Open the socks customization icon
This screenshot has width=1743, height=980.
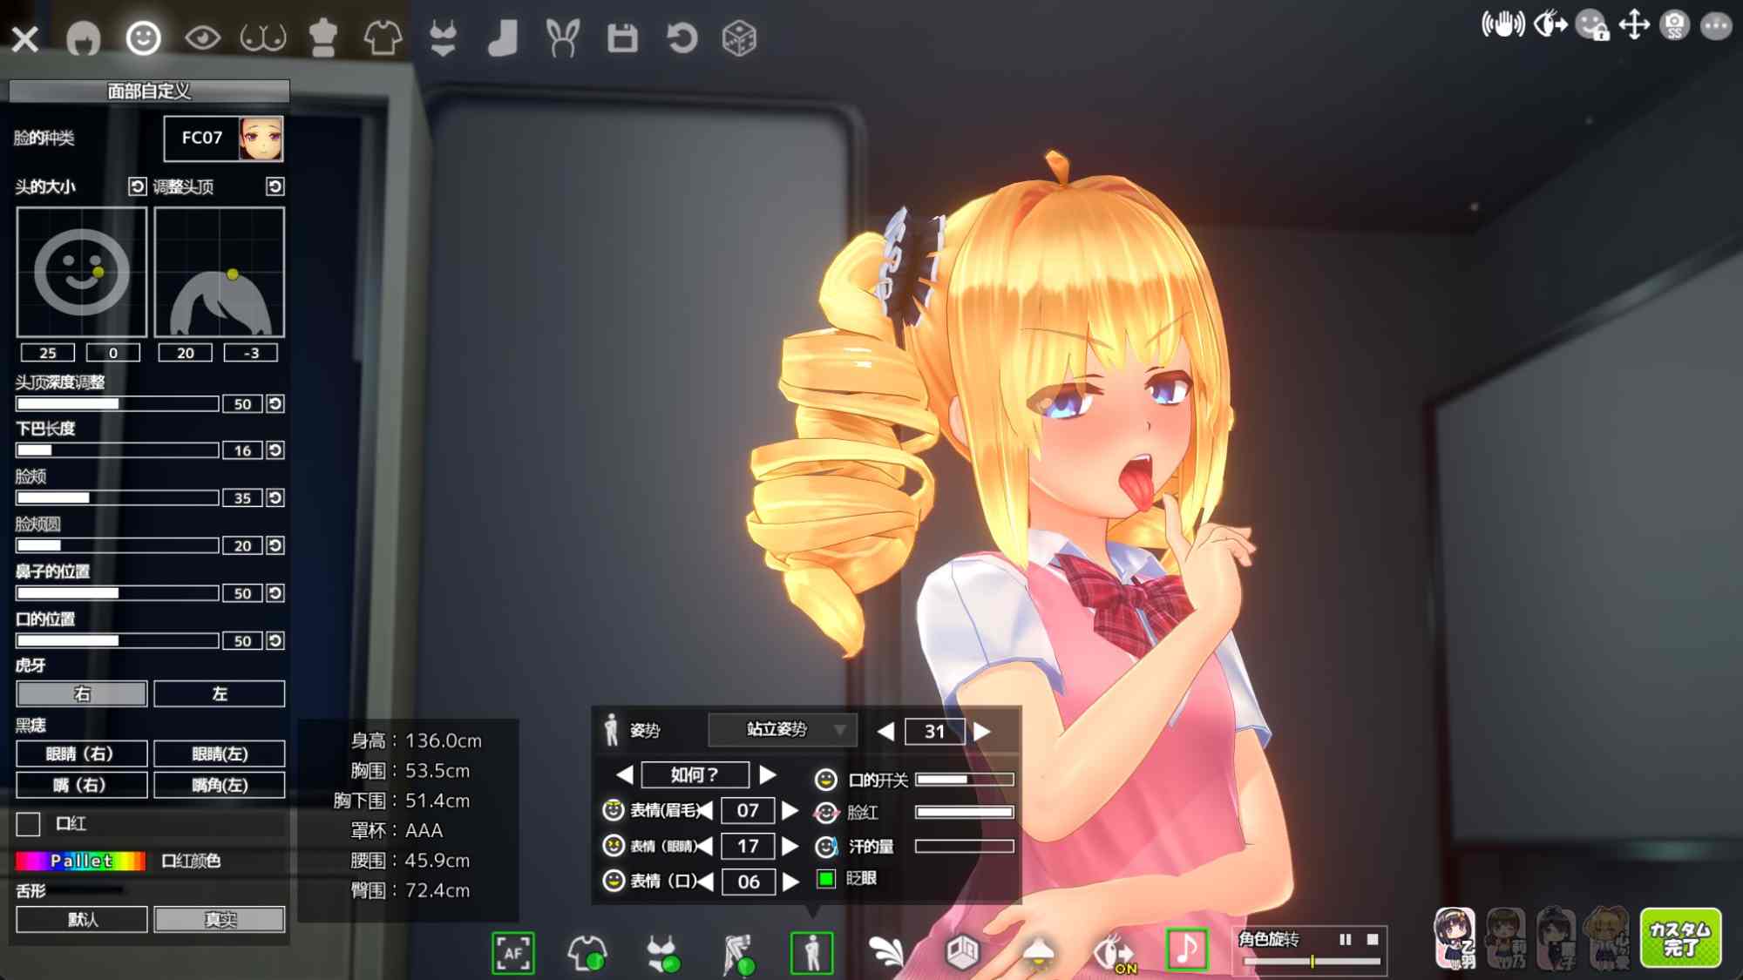tap(503, 38)
